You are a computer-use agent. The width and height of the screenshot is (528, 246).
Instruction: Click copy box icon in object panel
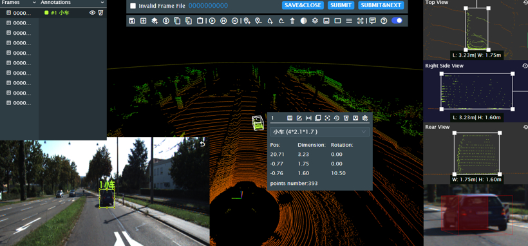(x=317, y=118)
